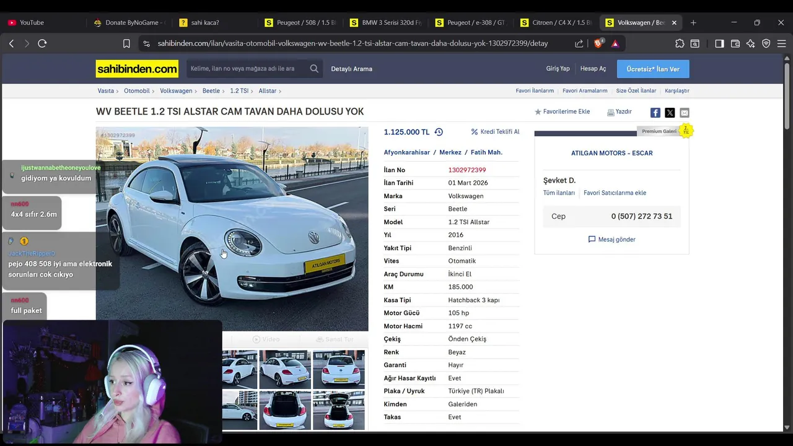Close the Volkswagen Beetle tab
Screen dimensions: 793x446
[674, 22]
